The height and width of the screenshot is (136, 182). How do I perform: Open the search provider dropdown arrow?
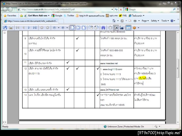point(178,9)
